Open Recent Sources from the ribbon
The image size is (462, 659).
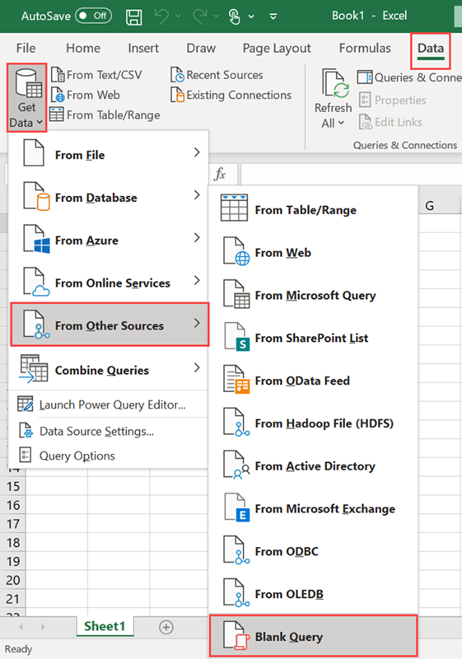pyautogui.click(x=217, y=75)
